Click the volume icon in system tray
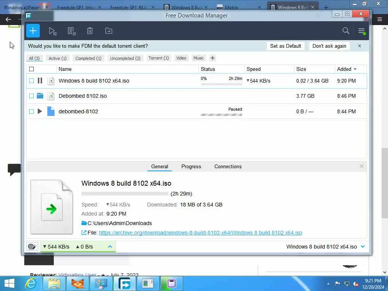 click(356, 284)
